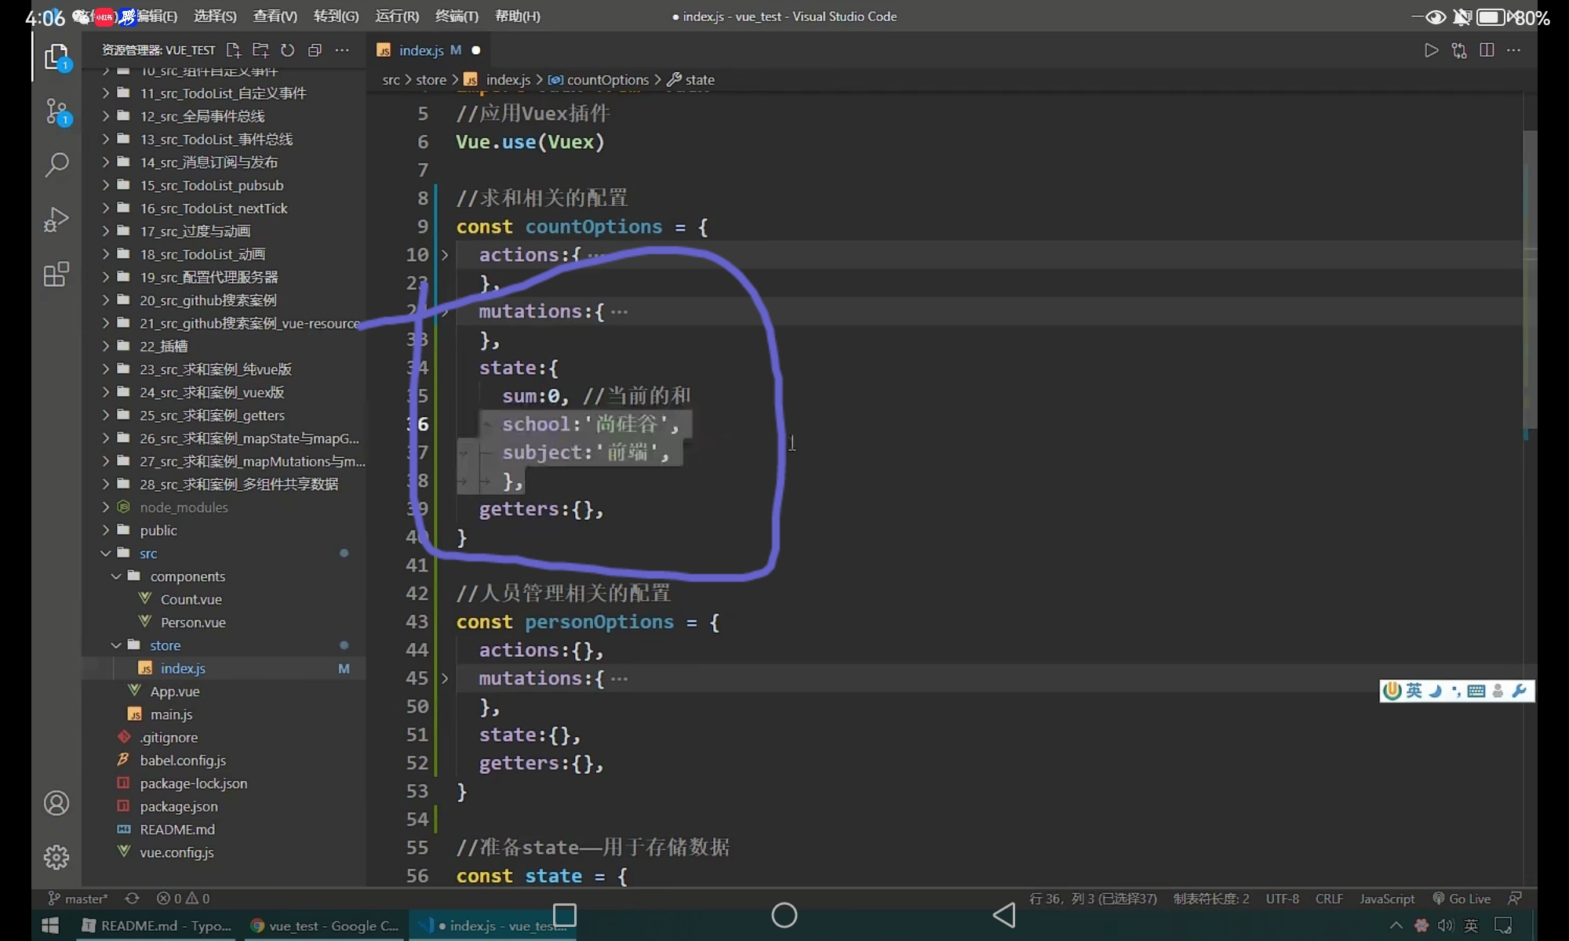Image resolution: width=1569 pixels, height=941 pixels.
Task: Toggle the 英 input language indicator
Action: click(x=1471, y=926)
